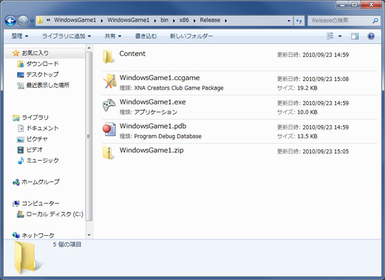Open help with question mark icon
Image resolution: width=385 pixels, height=280 pixels.
371,37
